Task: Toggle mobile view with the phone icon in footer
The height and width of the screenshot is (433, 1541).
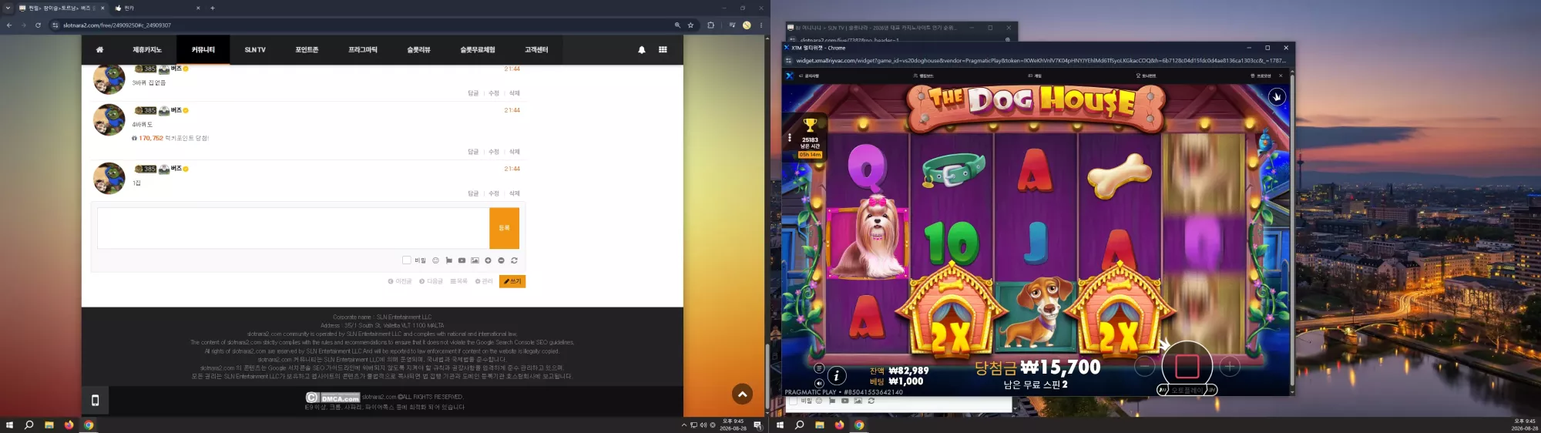Action: tap(95, 401)
